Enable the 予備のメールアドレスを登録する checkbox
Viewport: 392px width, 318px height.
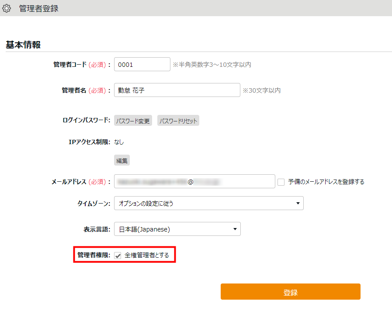pos(281,182)
